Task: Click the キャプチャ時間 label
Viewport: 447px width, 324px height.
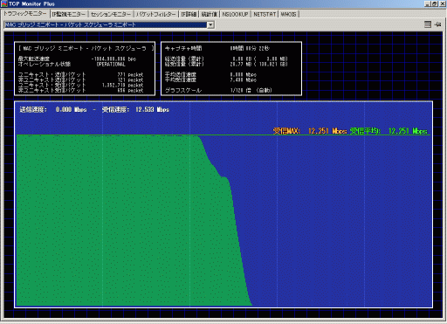Action: coord(183,48)
